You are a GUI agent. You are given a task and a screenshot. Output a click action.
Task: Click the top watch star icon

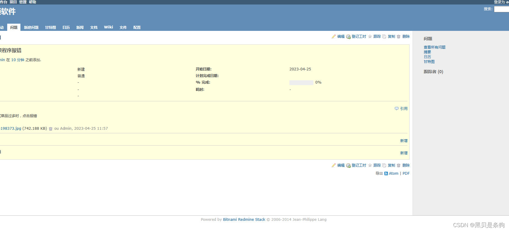click(x=370, y=37)
